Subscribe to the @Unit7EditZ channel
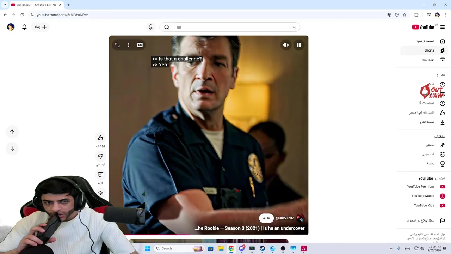This screenshot has width=451, height=254. (266, 218)
